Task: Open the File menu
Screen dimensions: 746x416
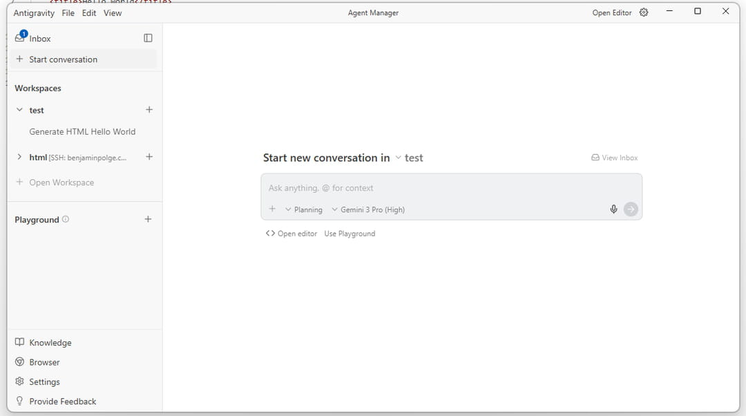Action: tap(68, 12)
